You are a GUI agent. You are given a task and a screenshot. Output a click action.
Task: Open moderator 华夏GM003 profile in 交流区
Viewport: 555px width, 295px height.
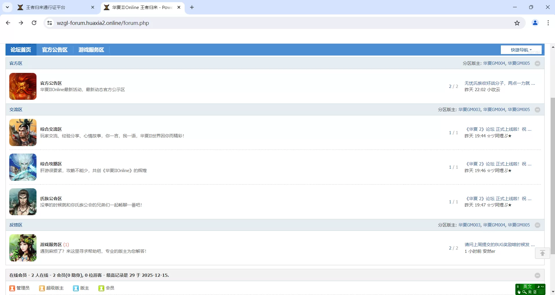tap(469, 110)
